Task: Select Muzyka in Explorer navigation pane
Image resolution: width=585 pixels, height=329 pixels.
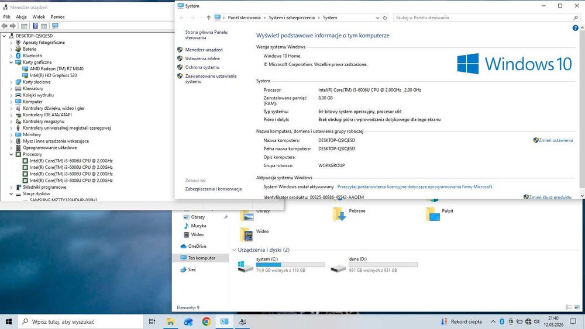Action: [x=198, y=226]
